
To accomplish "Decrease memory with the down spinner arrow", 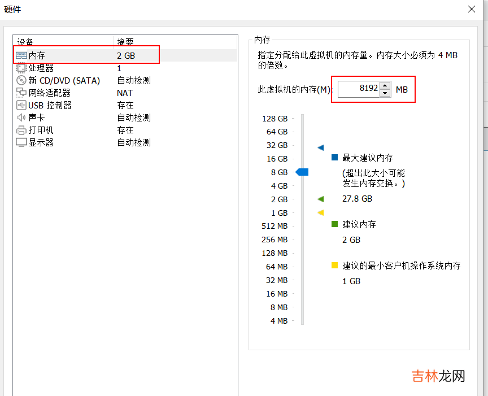I will pos(385,93).
